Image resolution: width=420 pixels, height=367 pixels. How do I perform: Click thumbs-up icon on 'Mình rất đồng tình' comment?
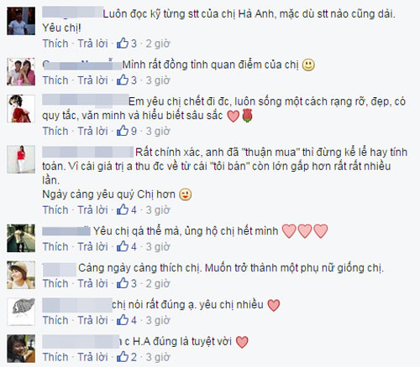coord(123,80)
